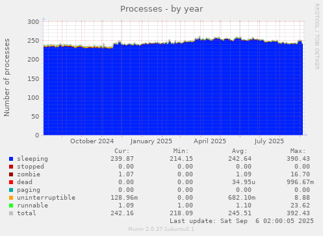The image size is (323, 236).
Task: Click the 'Number of processes' axis label
Action: [x=6, y=78]
